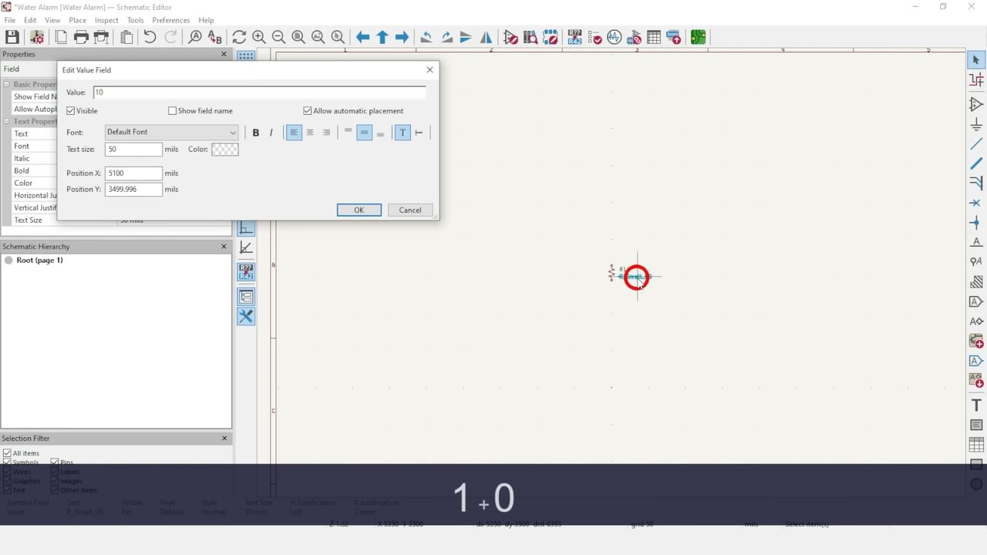Cancel the Edit Value Field dialog
The height and width of the screenshot is (555, 987).
(x=410, y=210)
